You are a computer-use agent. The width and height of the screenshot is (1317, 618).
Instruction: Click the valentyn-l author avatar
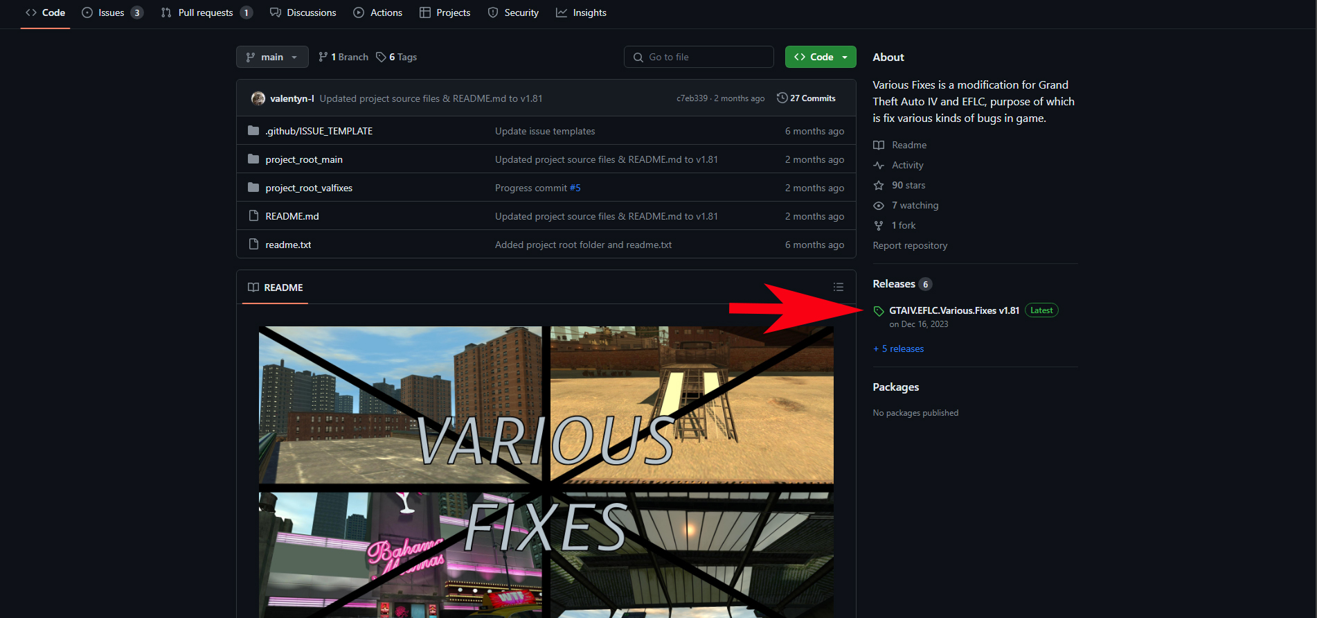(258, 98)
